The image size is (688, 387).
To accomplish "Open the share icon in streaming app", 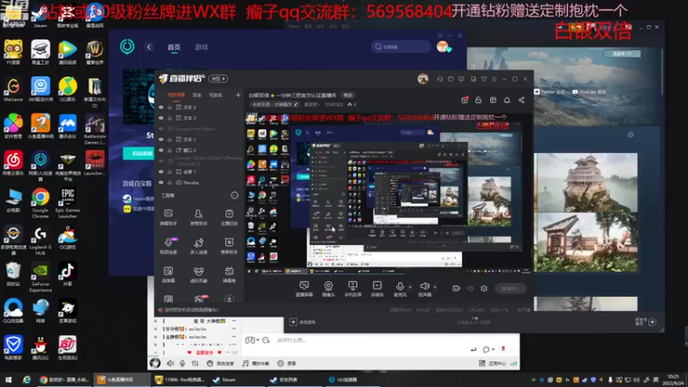I will pyautogui.click(x=521, y=100).
